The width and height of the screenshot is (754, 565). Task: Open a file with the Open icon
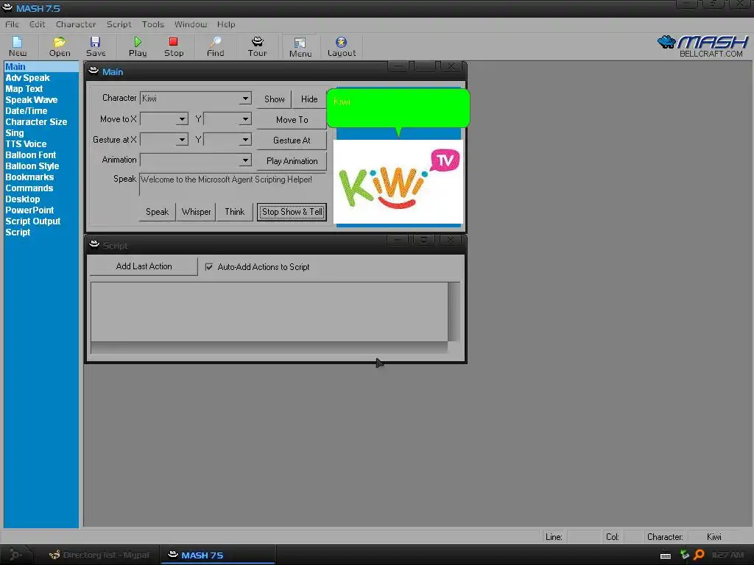tap(60, 46)
